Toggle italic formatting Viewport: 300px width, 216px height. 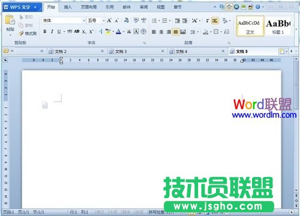(52, 31)
